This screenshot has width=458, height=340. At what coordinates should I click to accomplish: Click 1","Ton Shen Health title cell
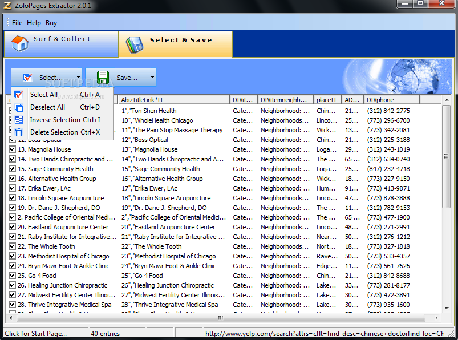[x=149, y=111]
